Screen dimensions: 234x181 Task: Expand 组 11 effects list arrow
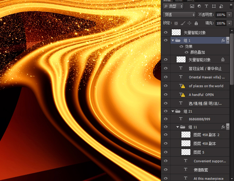(x=228, y=127)
